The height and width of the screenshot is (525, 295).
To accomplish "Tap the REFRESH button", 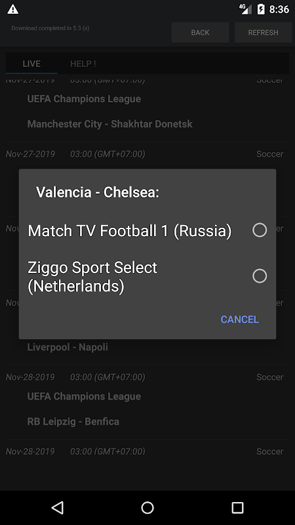I will tap(263, 32).
